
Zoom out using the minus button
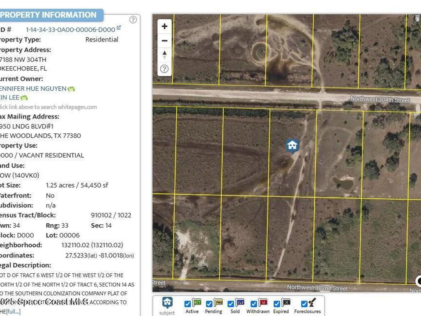tap(164, 40)
